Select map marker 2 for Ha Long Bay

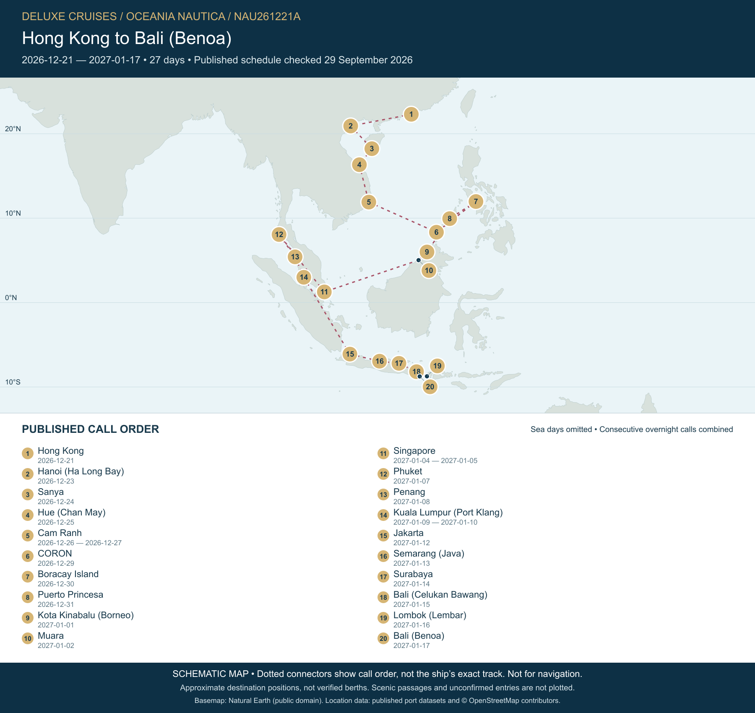(x=351, y=126)
